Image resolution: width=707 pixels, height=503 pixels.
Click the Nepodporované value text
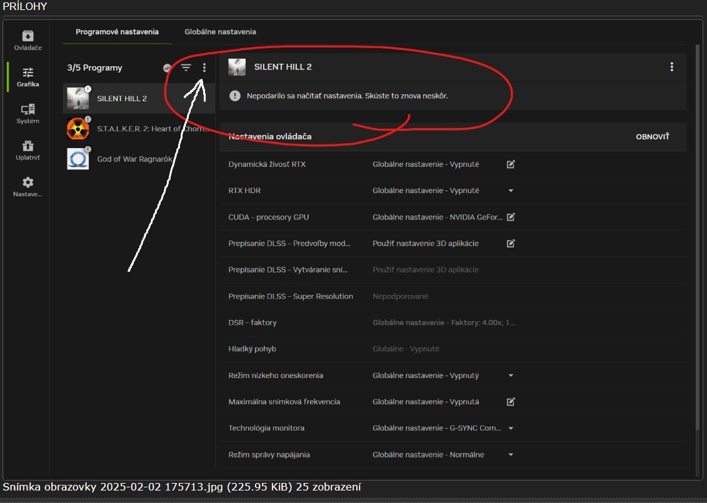(x=400, y=296)
